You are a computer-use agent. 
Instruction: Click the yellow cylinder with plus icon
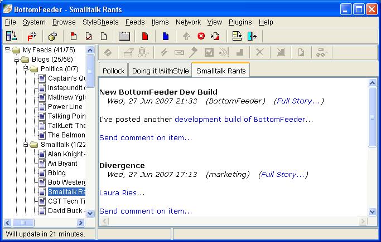coord(53,36)
